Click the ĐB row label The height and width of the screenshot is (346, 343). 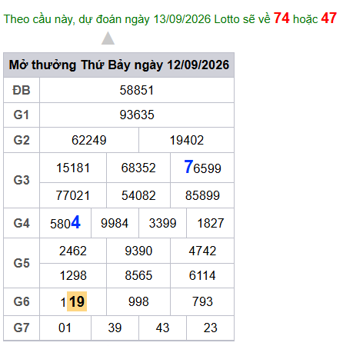[22, 90]
